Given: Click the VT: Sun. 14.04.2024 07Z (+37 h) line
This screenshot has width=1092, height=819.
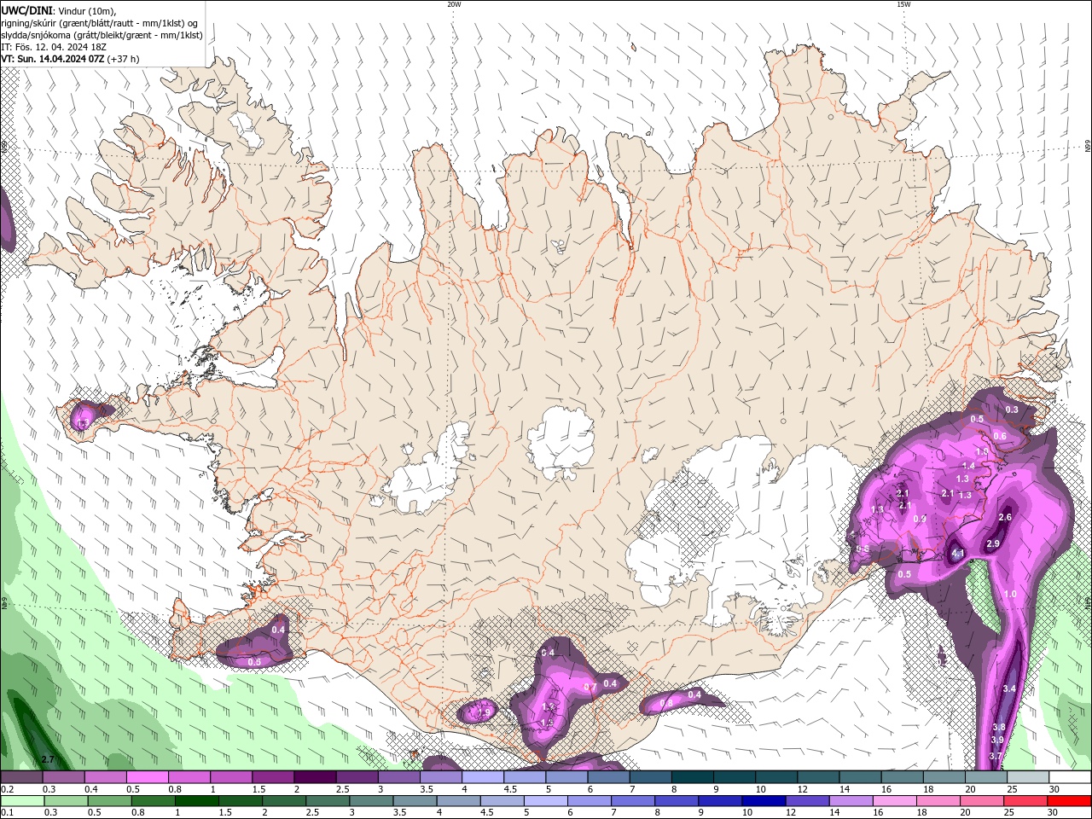Looking at the screenshot, I should coord(70,59).
